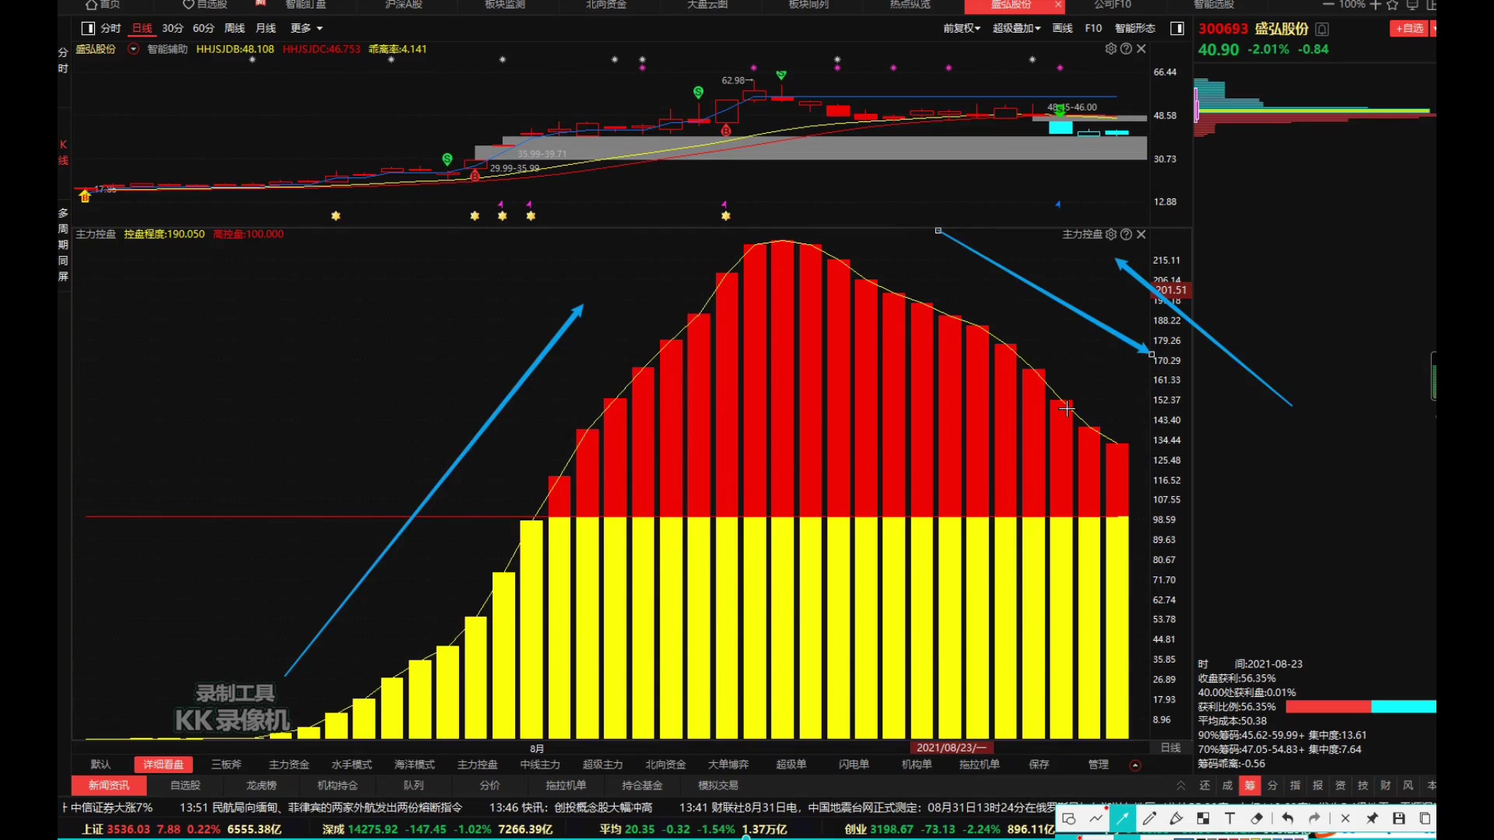
Task: Select the 主力控盘 template tab
Action: (x=477, y=765)
